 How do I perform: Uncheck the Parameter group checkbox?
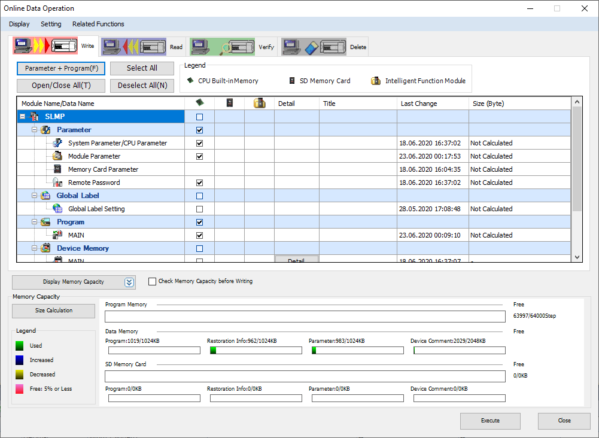click(x=199, y=130)
